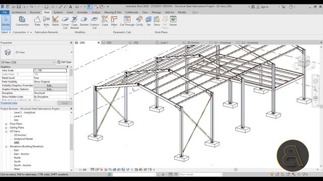The width and height of the screenshot is (323, 181).
Task: Open the Customize Quick Access Toolbar dropdown
Action: (x=107, y=7)
